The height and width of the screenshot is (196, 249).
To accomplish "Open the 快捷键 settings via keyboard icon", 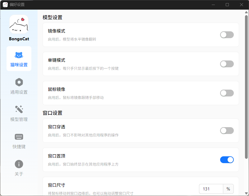I will [x=19, y=141].
